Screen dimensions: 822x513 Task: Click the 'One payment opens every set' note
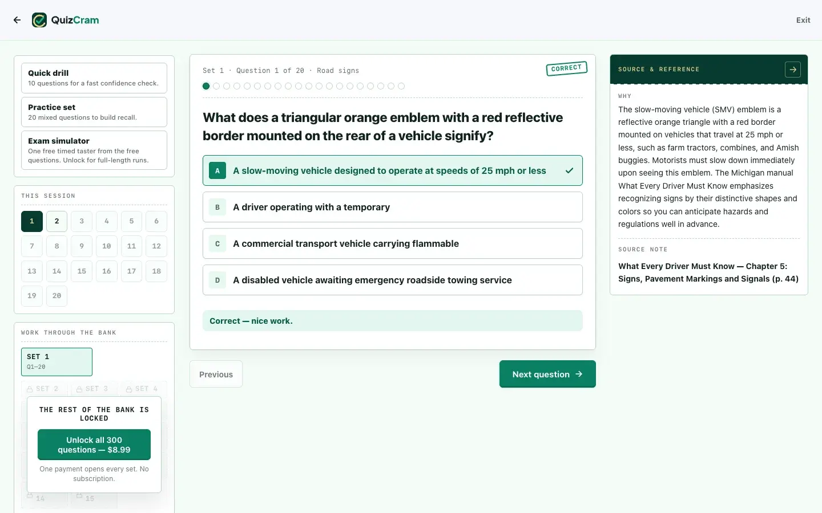click(x=94, y=474)
